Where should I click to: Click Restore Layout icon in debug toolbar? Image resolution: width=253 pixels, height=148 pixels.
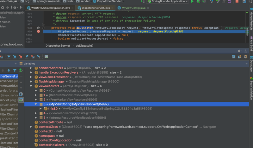click(233, 57)
